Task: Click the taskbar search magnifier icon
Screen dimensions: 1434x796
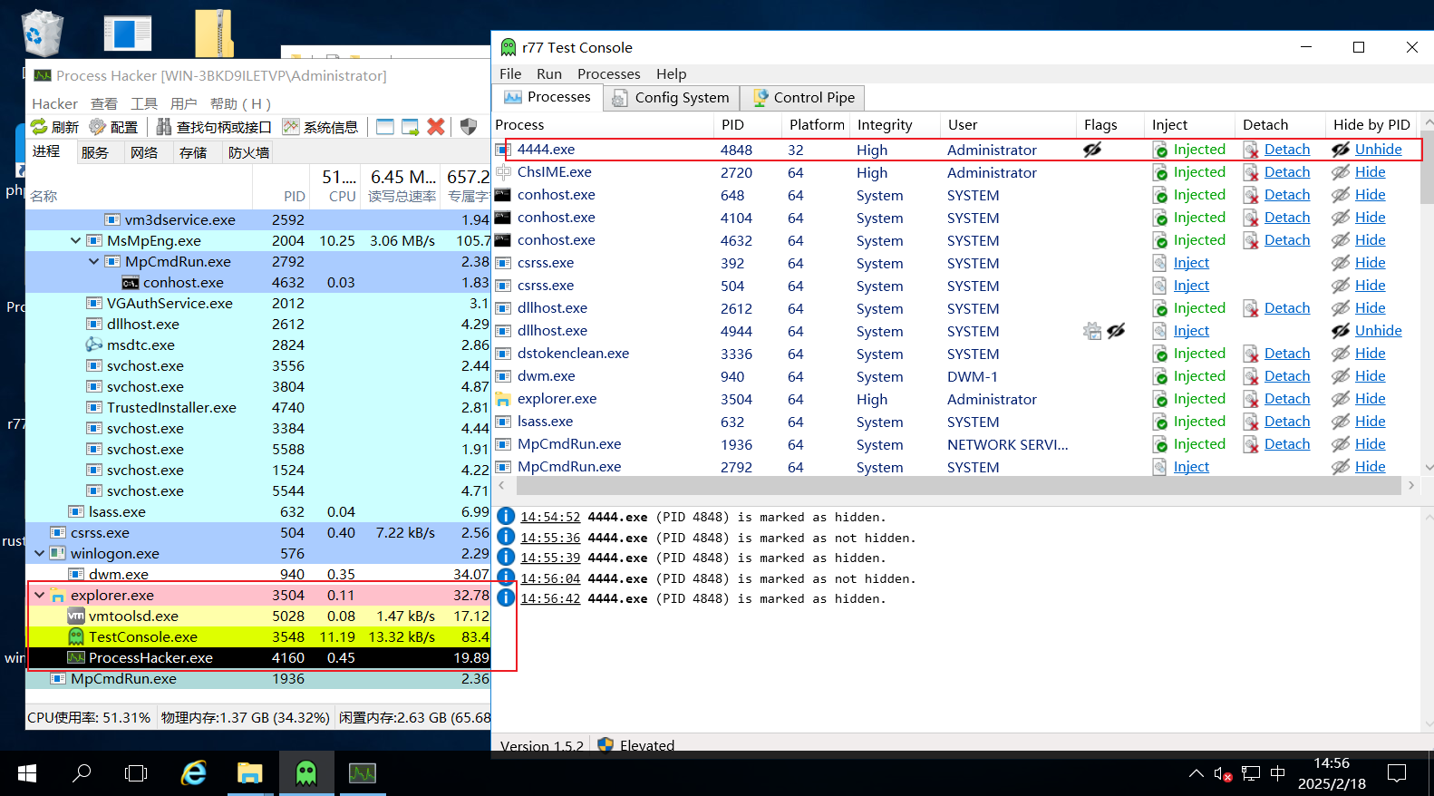Action: tap(82, 773)
